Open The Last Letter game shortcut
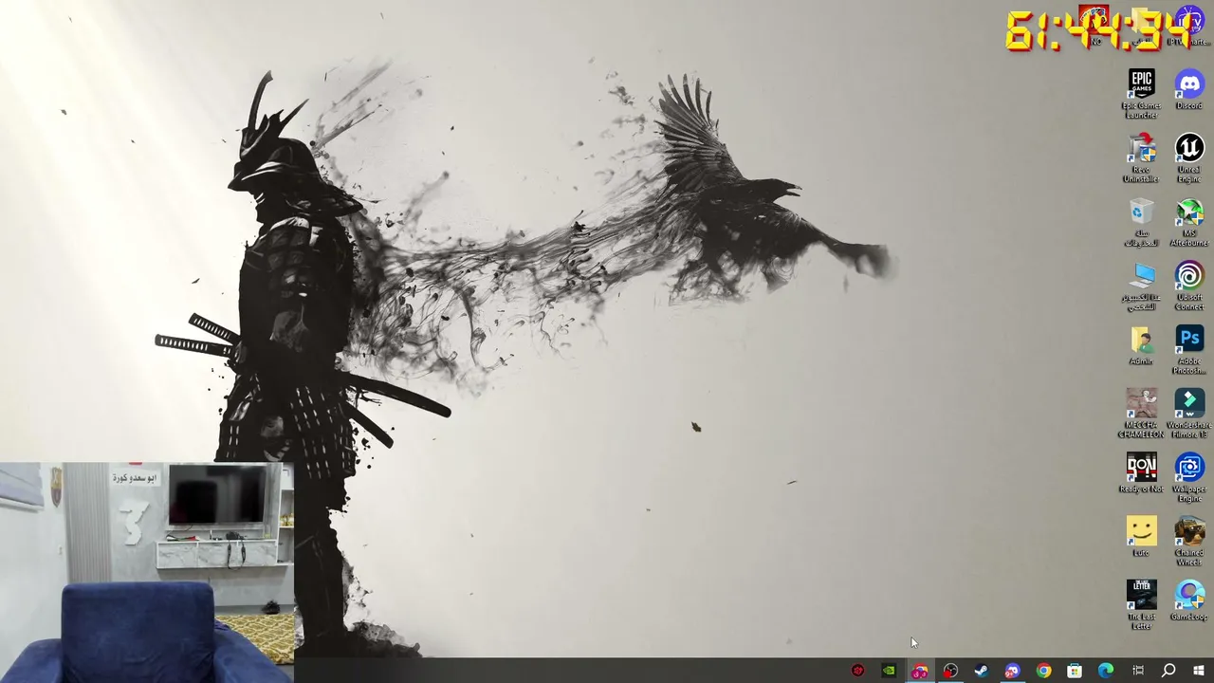 point(1141,605)
